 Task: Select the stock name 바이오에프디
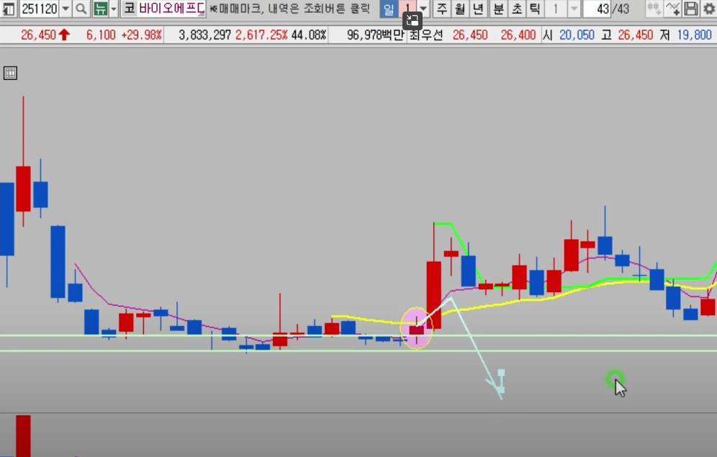click(x=171, y=9)
